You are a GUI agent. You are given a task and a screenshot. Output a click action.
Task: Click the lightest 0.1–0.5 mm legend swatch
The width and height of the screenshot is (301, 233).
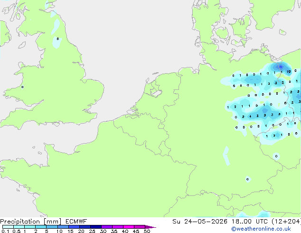(x=8, y=227)
